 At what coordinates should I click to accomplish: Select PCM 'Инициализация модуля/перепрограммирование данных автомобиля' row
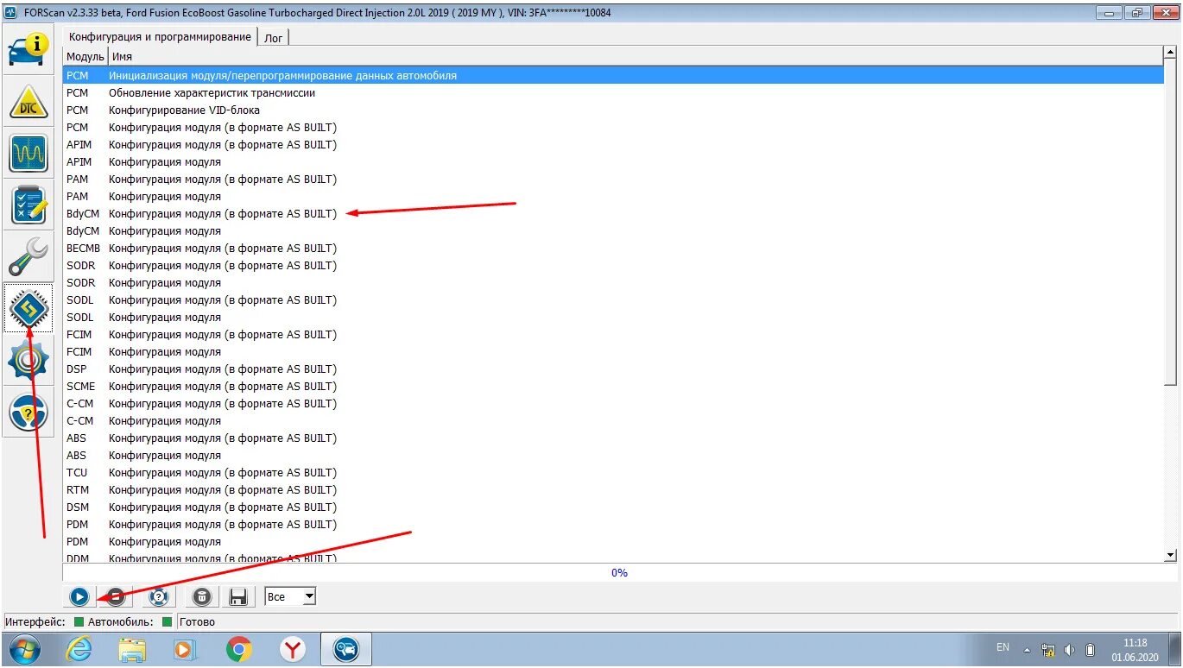point(613,75)
